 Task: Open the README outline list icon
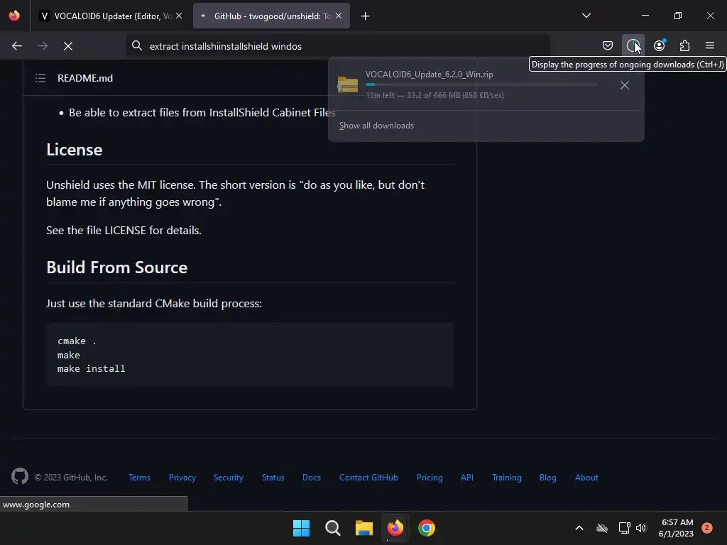pyautogui.click(x=40, y=78)
